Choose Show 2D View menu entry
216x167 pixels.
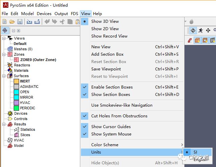click(105, 29)
